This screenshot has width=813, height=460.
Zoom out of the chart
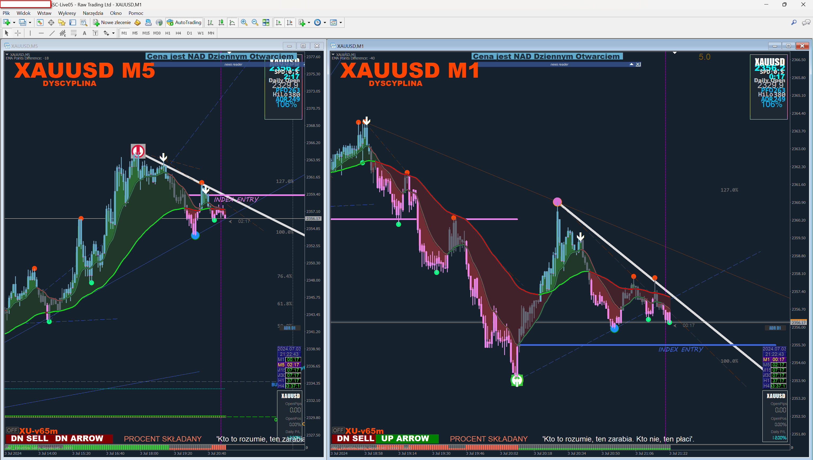(255, 22)
